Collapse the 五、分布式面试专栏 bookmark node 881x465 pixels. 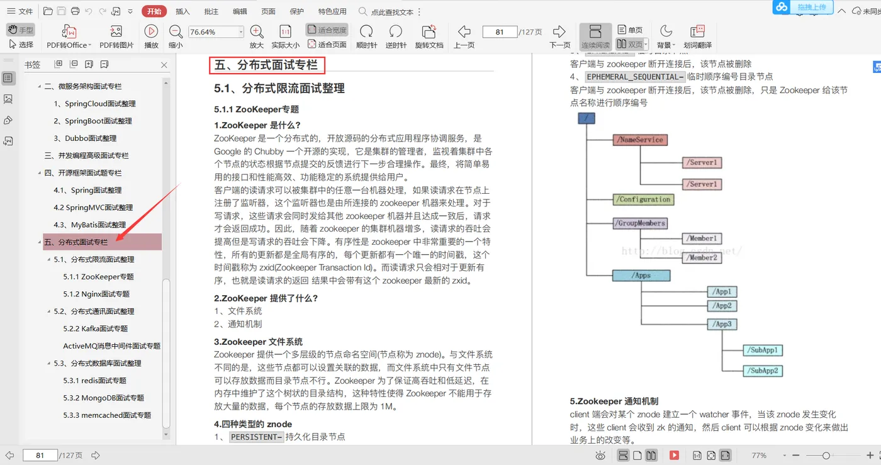[40, 242]
